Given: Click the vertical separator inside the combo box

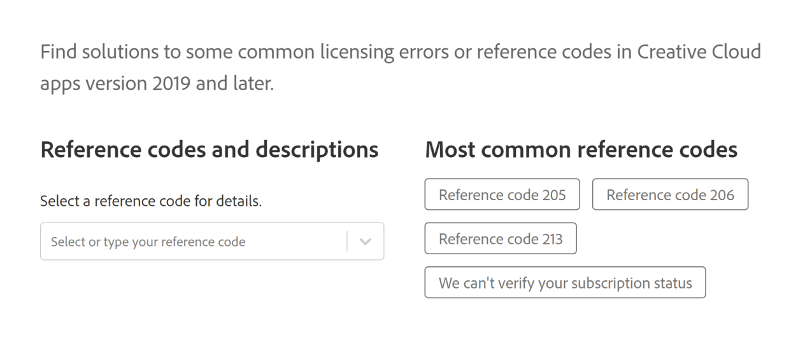Looking at the screenshot, I should click(x=347, y=242).
